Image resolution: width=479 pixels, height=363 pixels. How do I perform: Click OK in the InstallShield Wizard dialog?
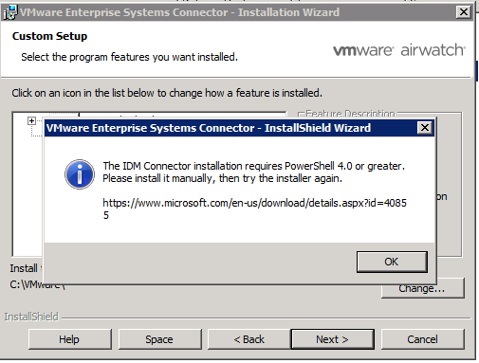[392, 262]
